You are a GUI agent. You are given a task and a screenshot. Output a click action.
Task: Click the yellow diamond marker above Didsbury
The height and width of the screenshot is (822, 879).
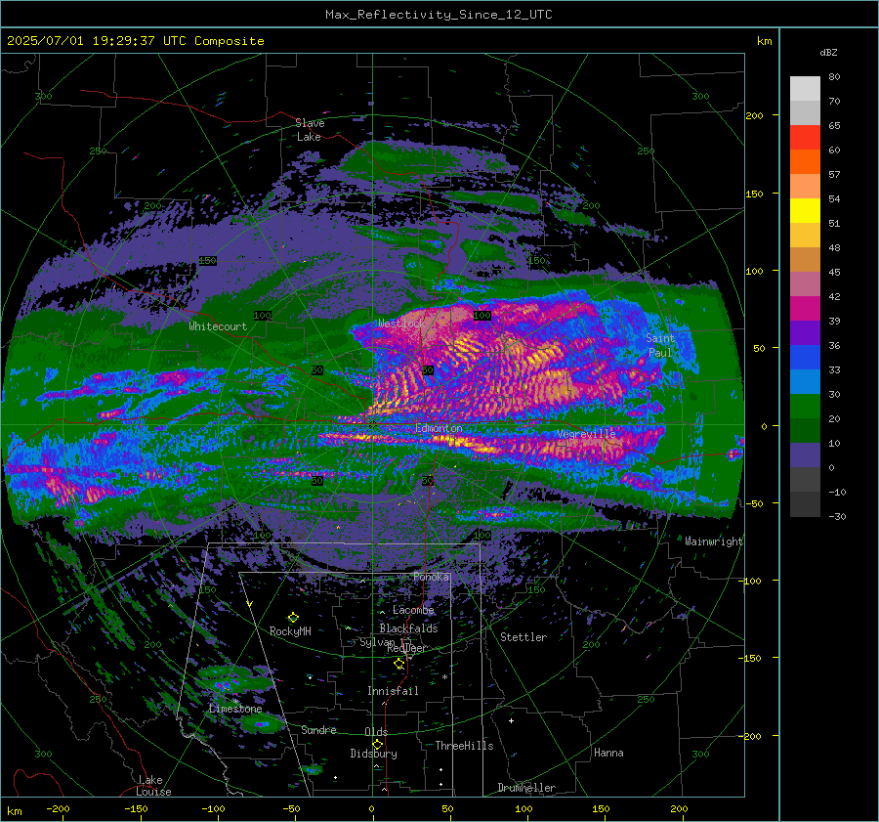(377, 744)
